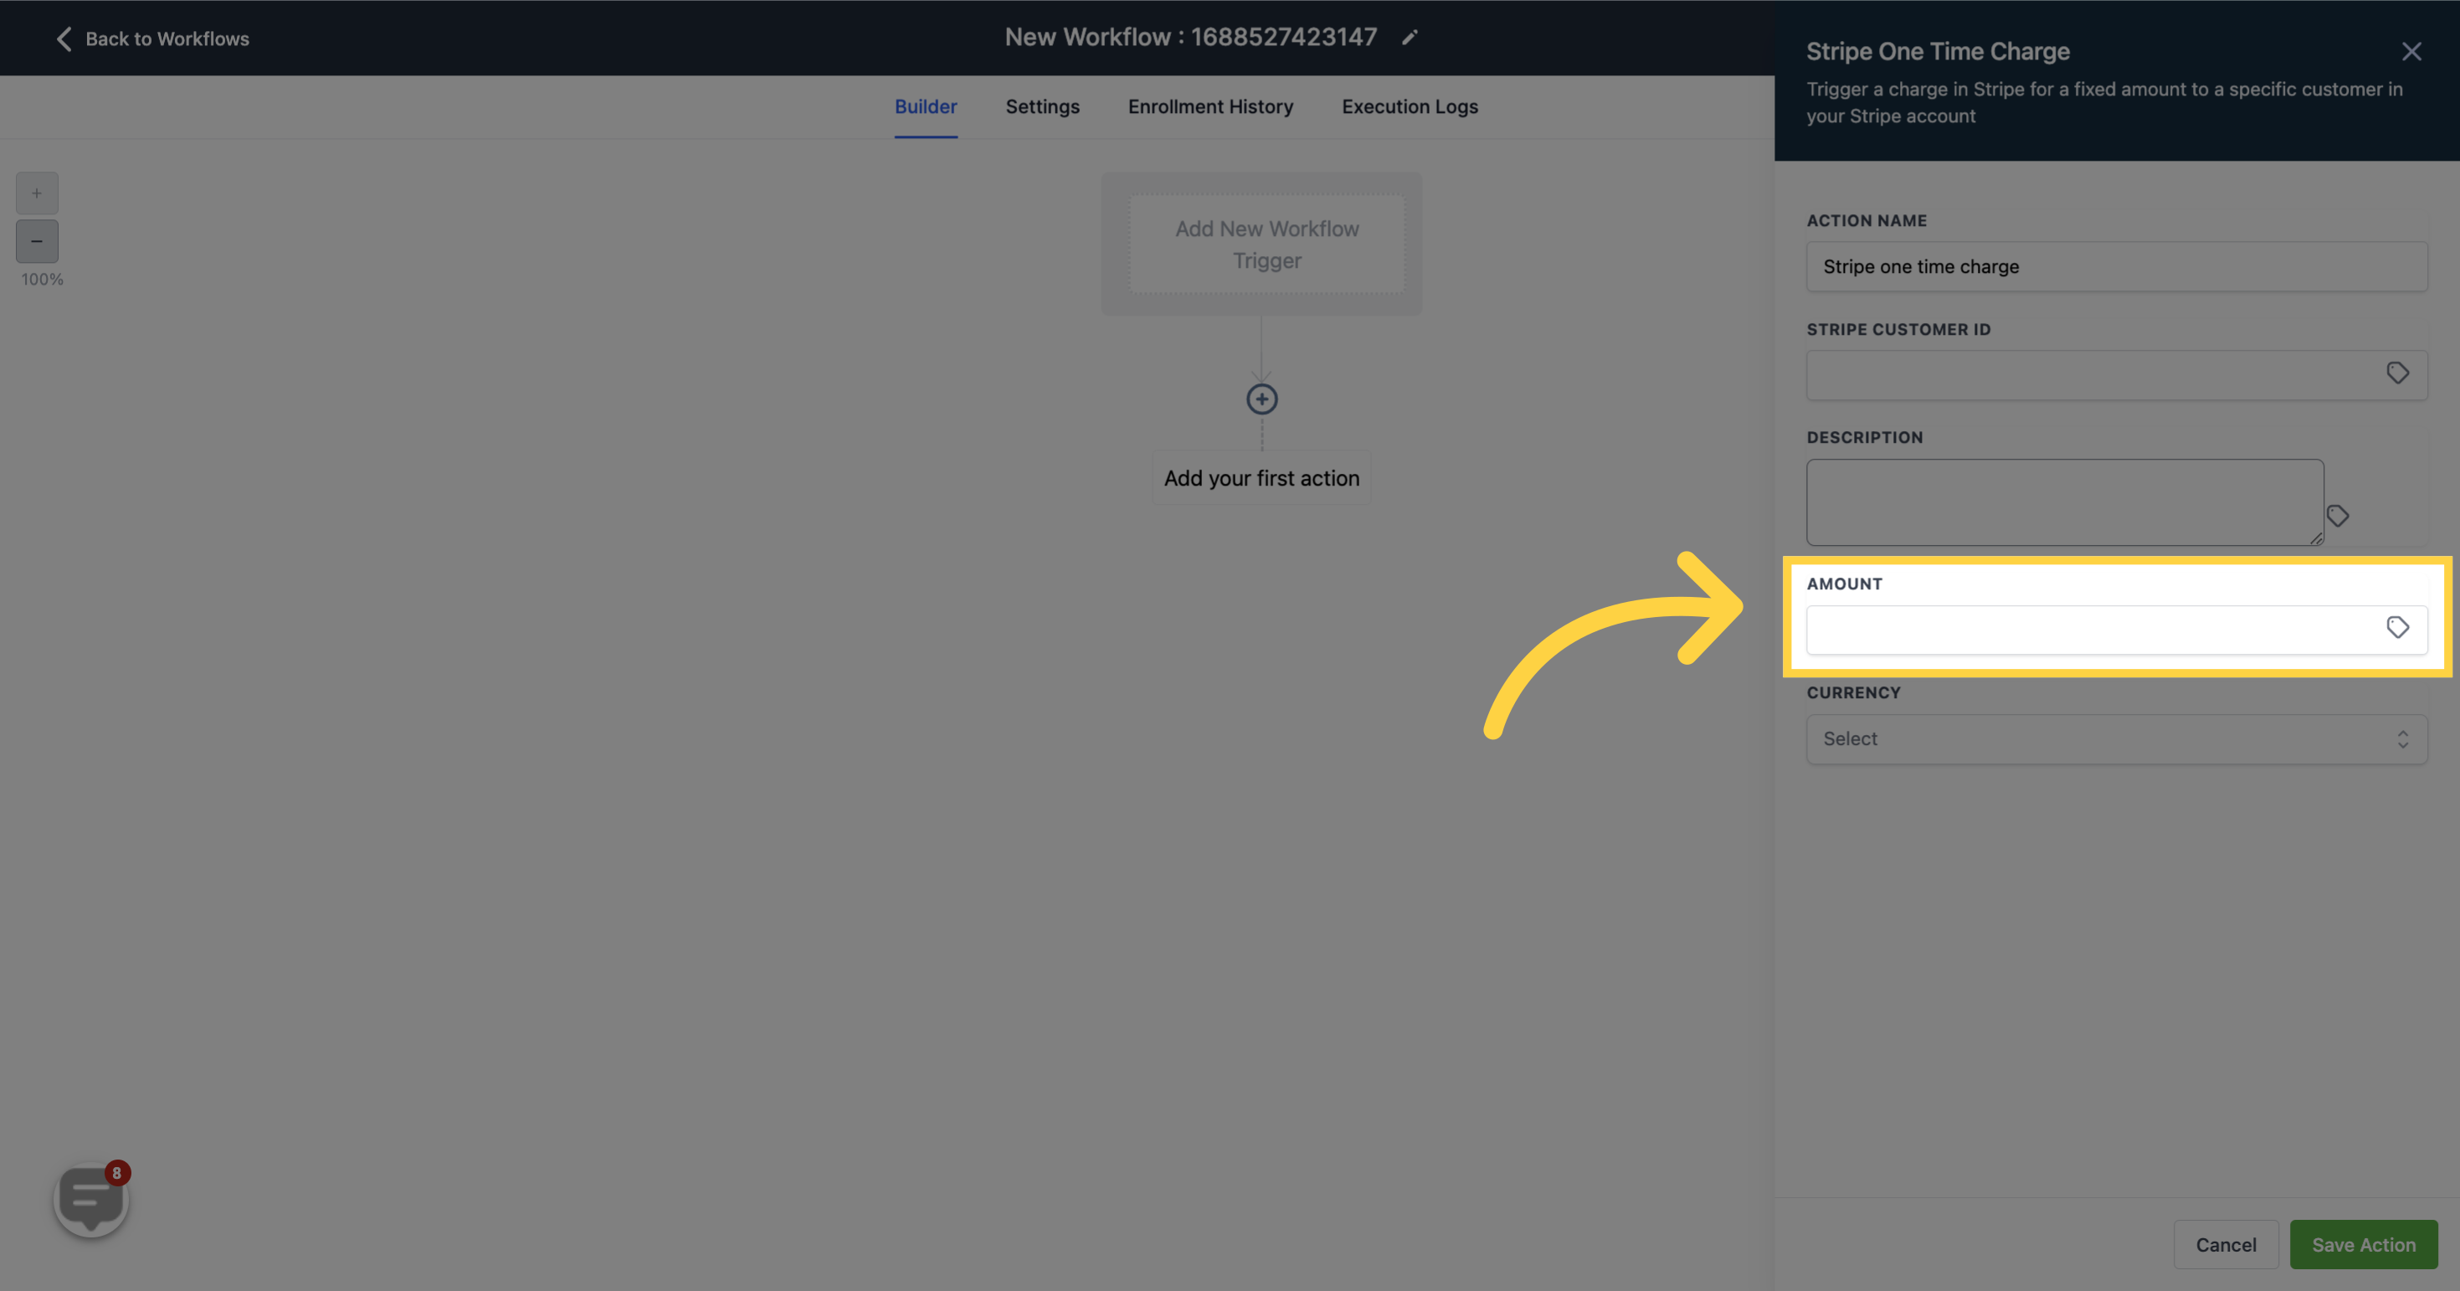
Task: Click the zoom in plus button
Action: coord(36,193)
